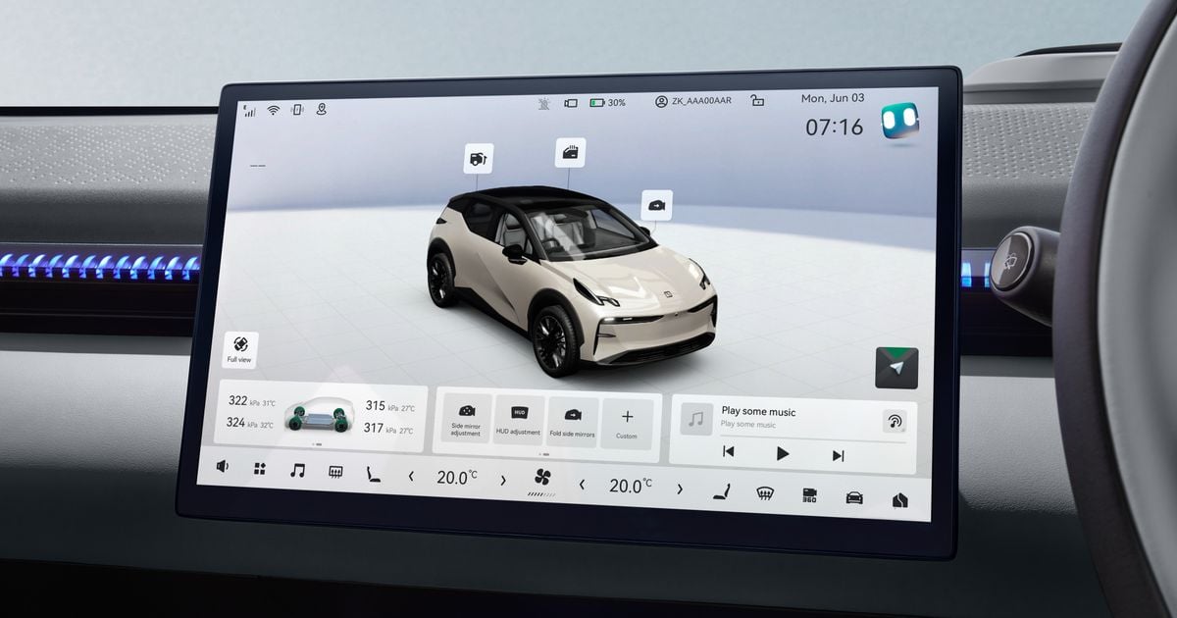Screen dimensions: 1177x618
Task: Open Full view of the vehicle
Action: point(240,349)
